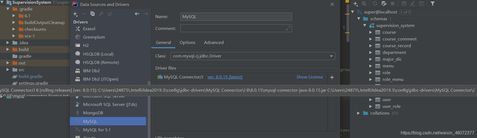
Task: Close the Data Sources and Drivers dialog
Action: point(332,4)
